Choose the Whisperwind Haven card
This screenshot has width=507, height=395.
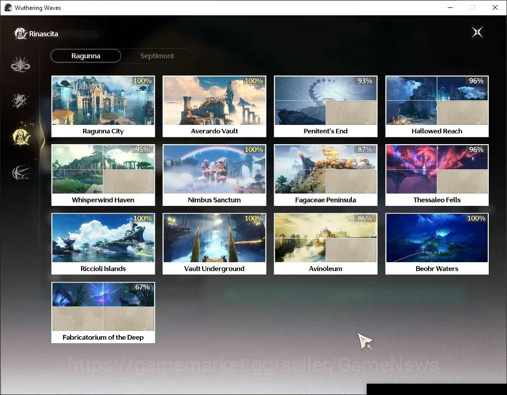point(103,175)
